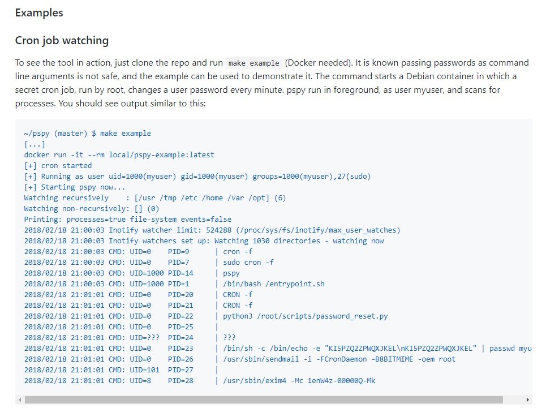Click the Starting pspy now line
The height and width of the screenshot is (408, 546).
[x=75, y=187]
